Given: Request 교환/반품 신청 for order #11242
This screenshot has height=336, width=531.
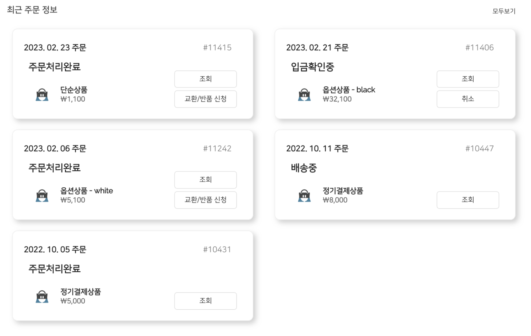Looking at the screenshot, I should coord(205,200).
